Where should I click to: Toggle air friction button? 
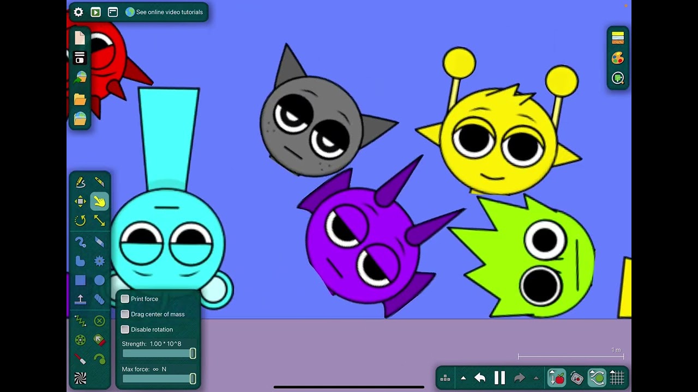[597, 378]
